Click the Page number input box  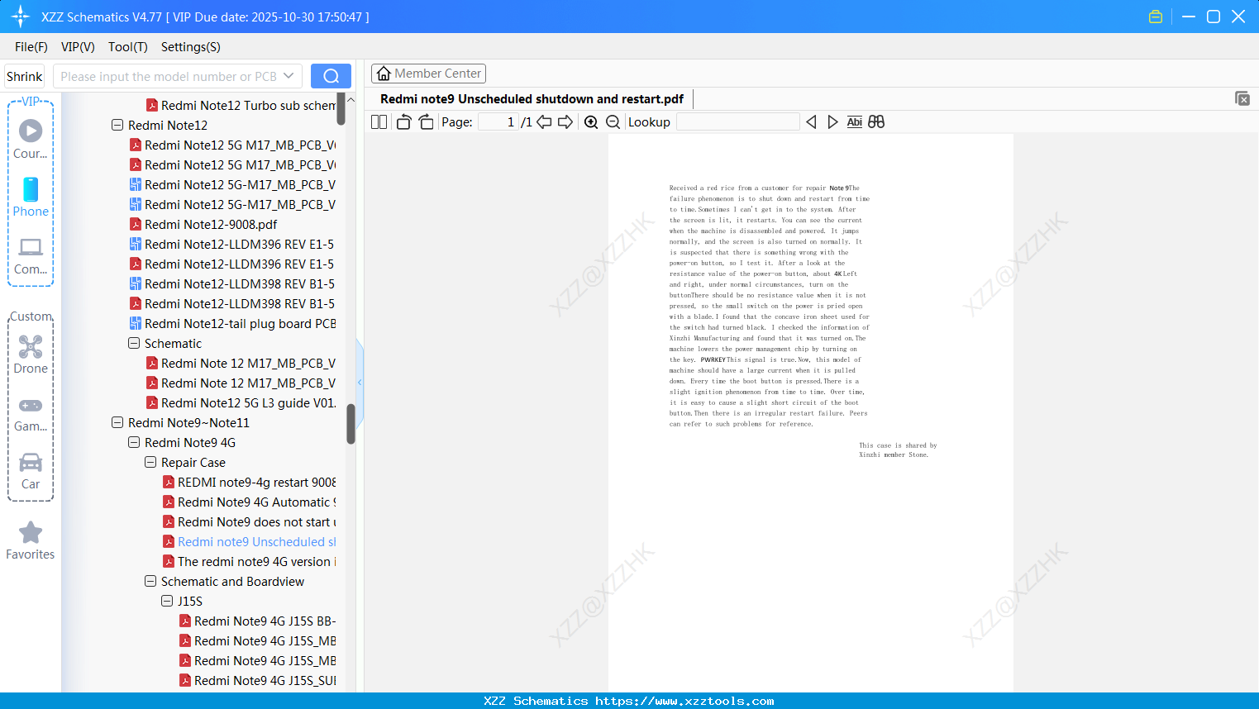point(498,122)
